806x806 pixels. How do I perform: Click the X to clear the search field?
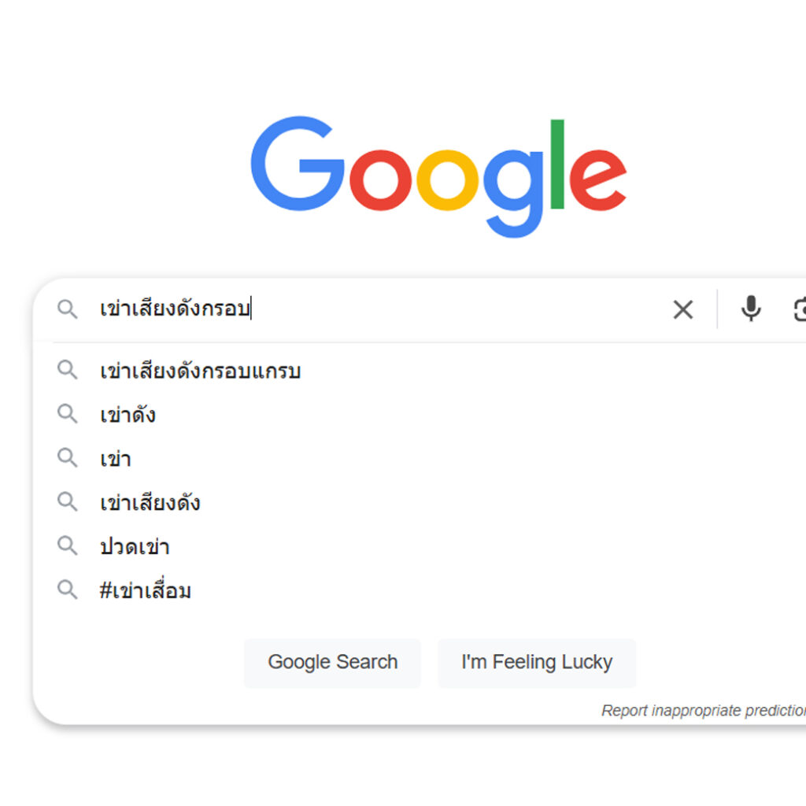point(682,309)
